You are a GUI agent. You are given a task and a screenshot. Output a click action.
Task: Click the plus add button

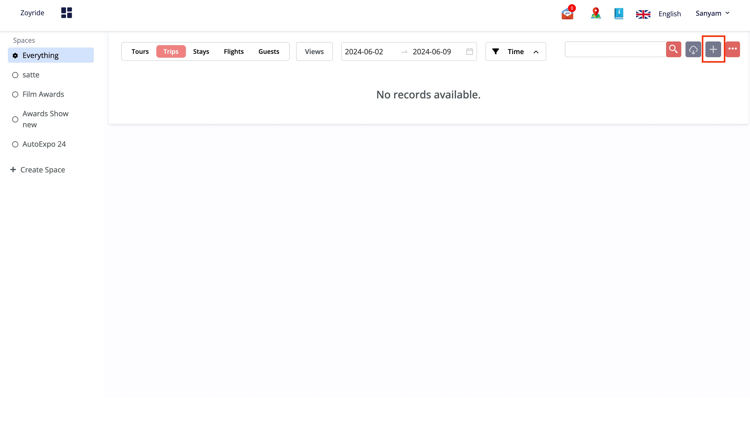(x=713, y=49)
